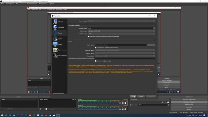
Task: Open the Mic/Aux mixer gear settings icon
Action: click(125, 103)
